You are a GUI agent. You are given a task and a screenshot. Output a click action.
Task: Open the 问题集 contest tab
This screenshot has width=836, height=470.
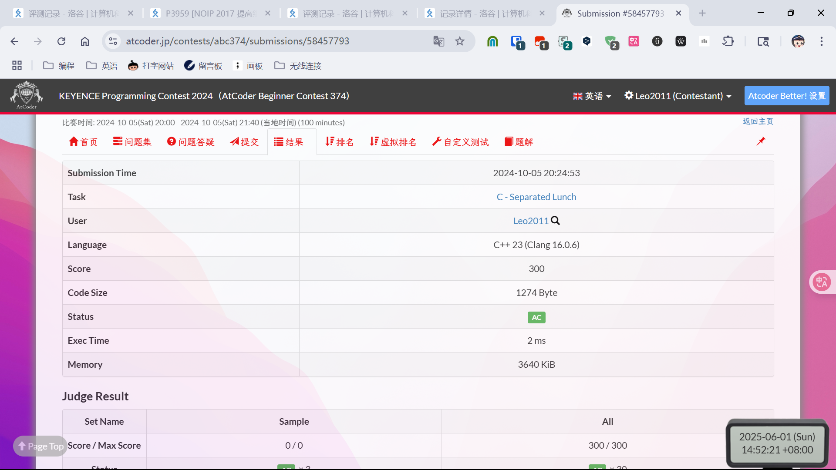point(132,142)
